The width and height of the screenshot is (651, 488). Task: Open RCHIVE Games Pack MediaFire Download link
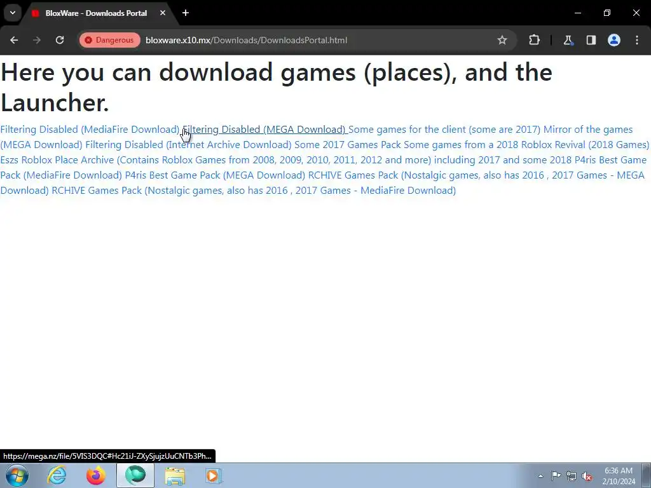[x=254, y=191]
